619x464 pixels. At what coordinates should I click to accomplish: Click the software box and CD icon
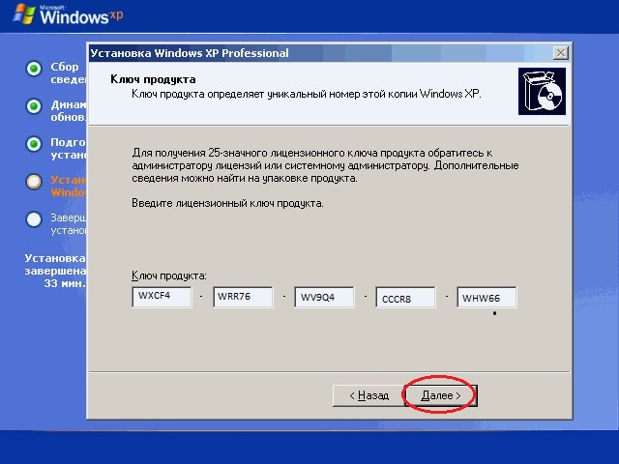point(542,92)
